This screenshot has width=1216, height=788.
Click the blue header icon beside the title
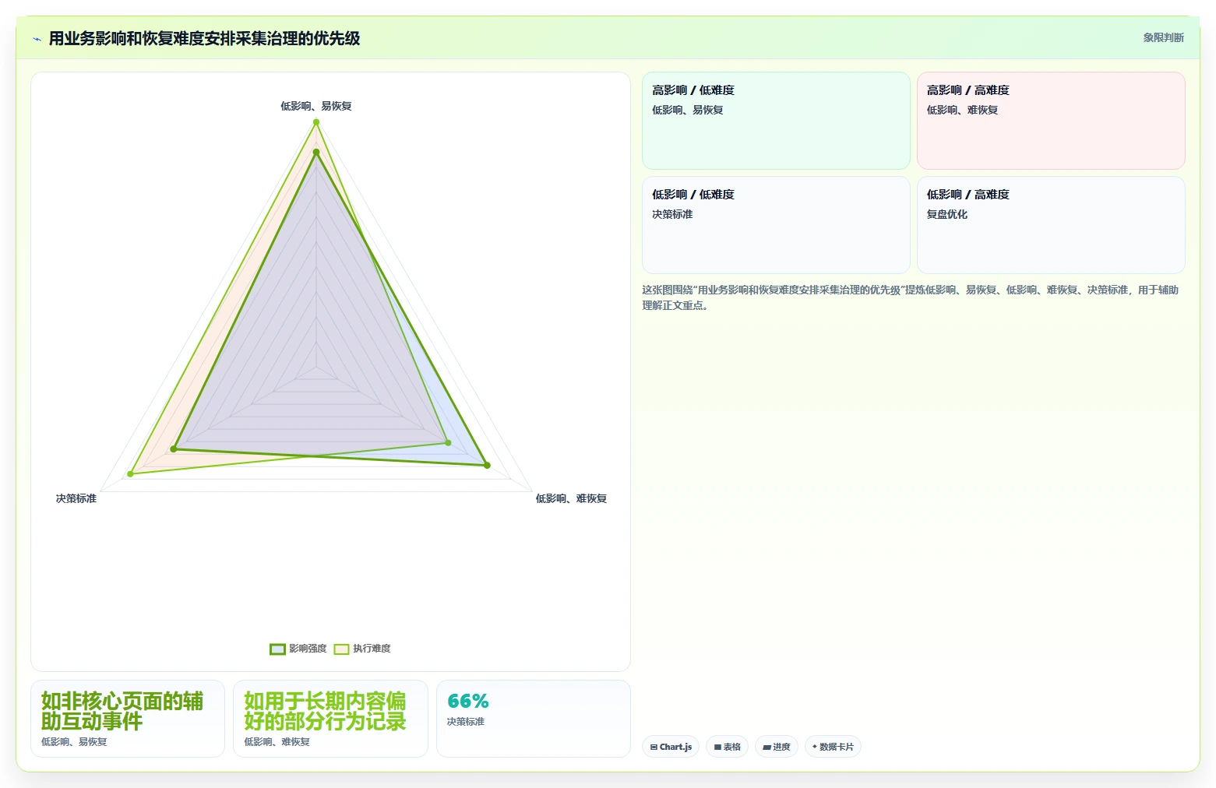37,39
